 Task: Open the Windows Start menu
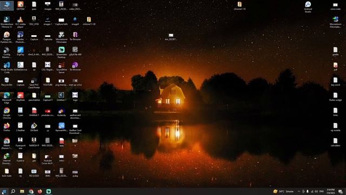point(4,191)
